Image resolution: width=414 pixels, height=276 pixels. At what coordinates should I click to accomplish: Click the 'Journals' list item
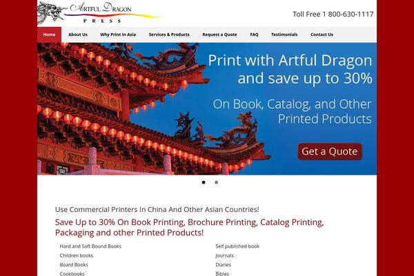[x=224, y=255]
